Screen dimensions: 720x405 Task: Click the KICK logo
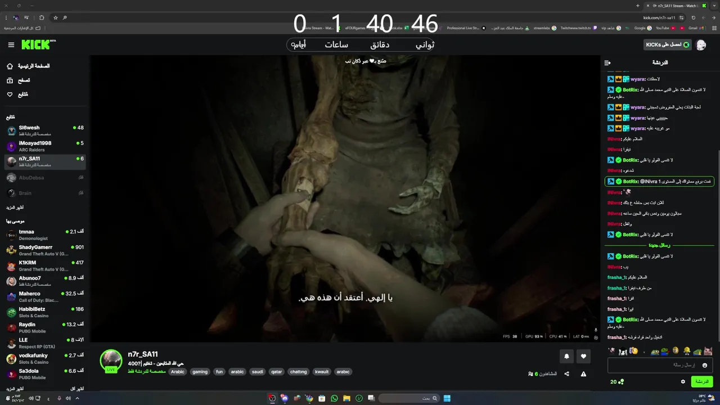[x=38, y=44]
